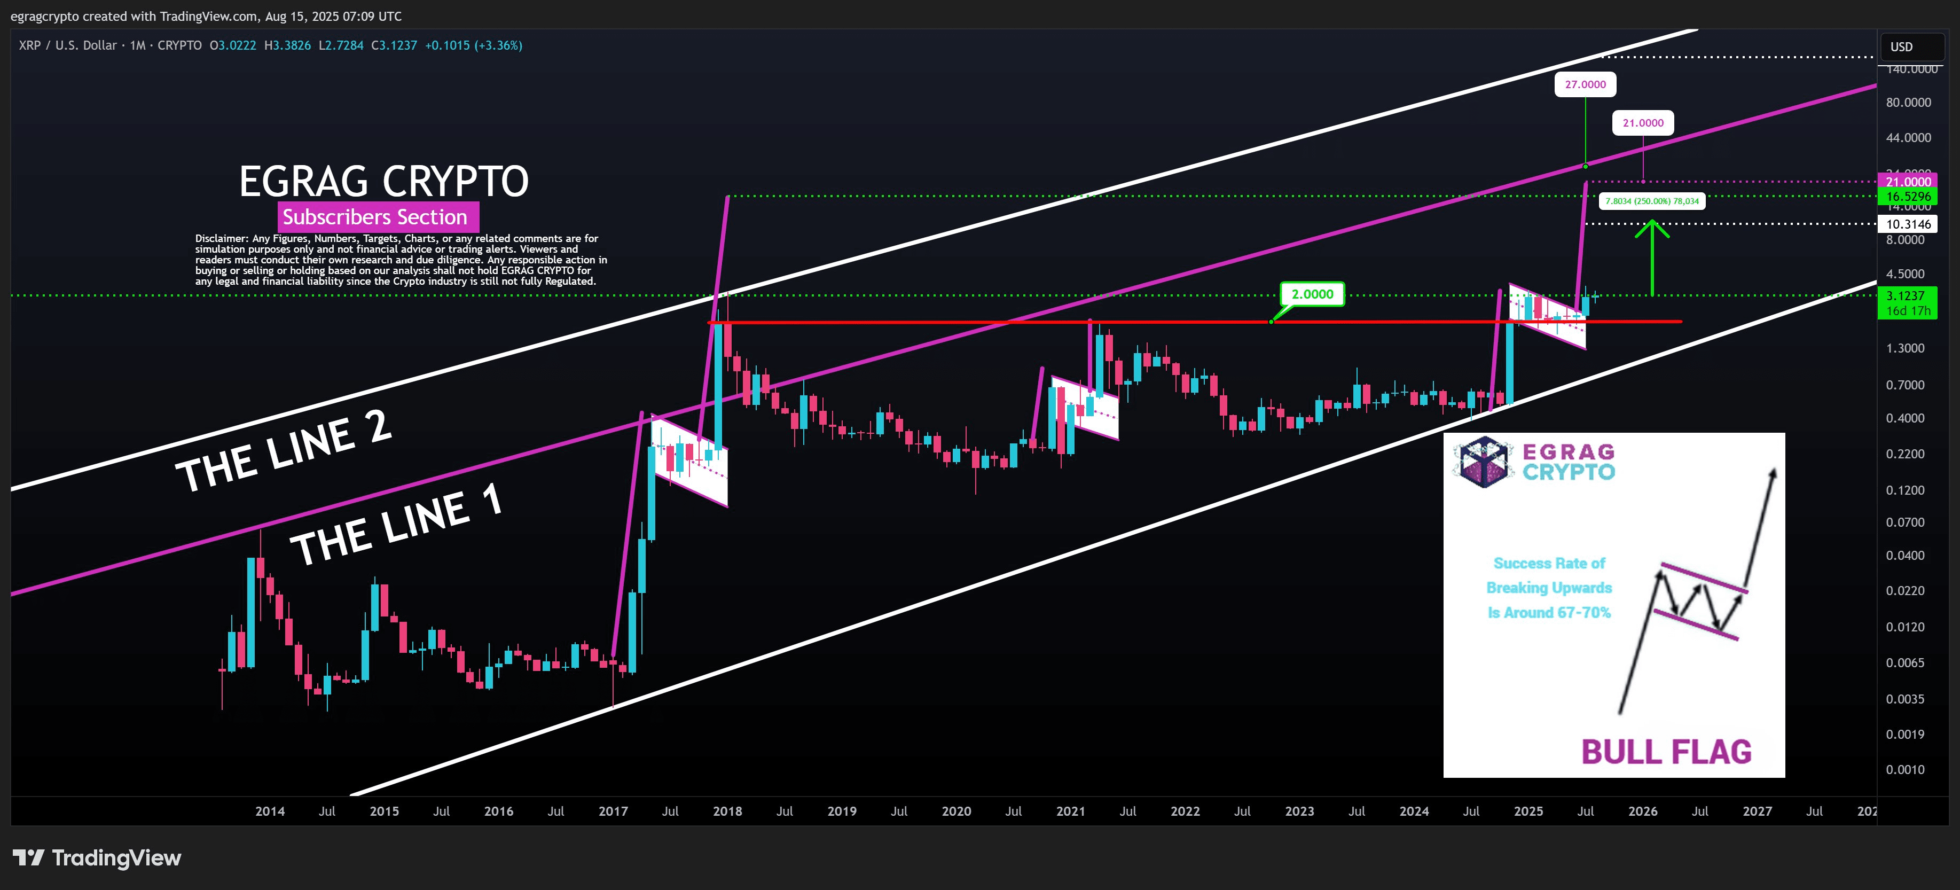Click the 2018 label on time axis
This screenshot has width=1960, height=890.
coord(727,811)
